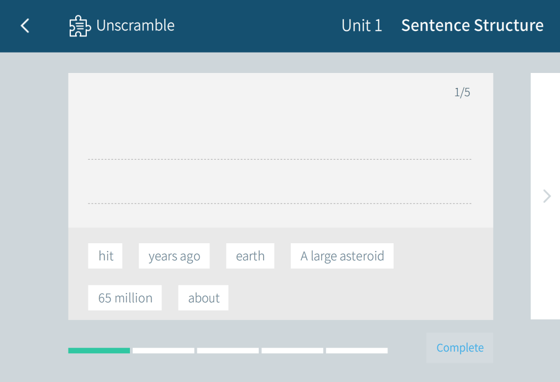Open the Unit 1 label
The image size is (560, 382).
pos(362,26)
